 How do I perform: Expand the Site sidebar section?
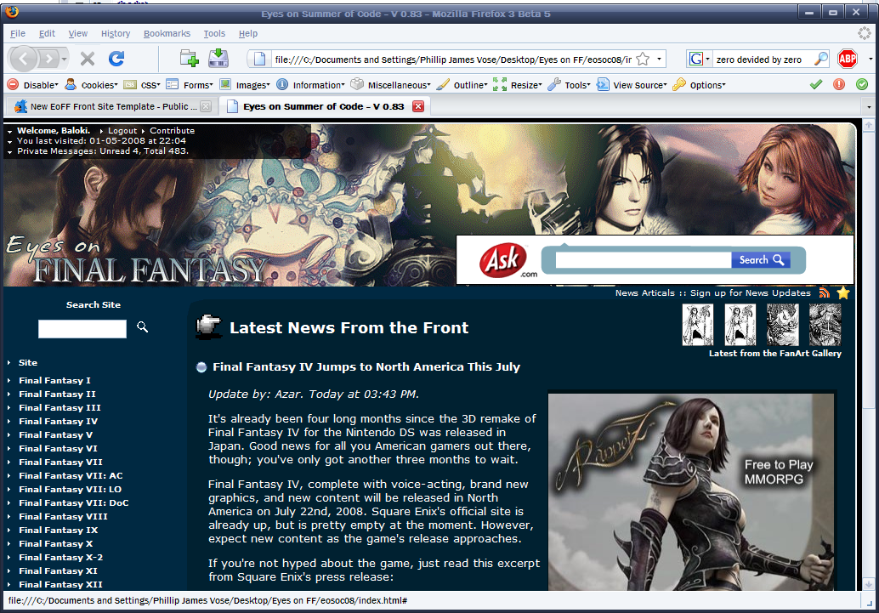tap(28, 363)
